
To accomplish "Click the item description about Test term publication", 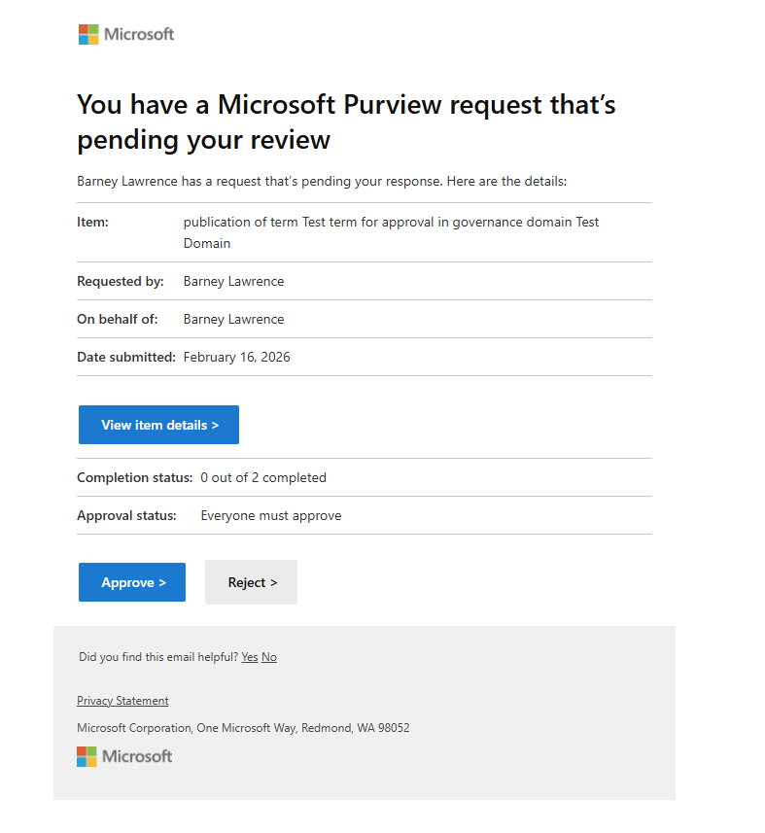I will click(391, 232).
